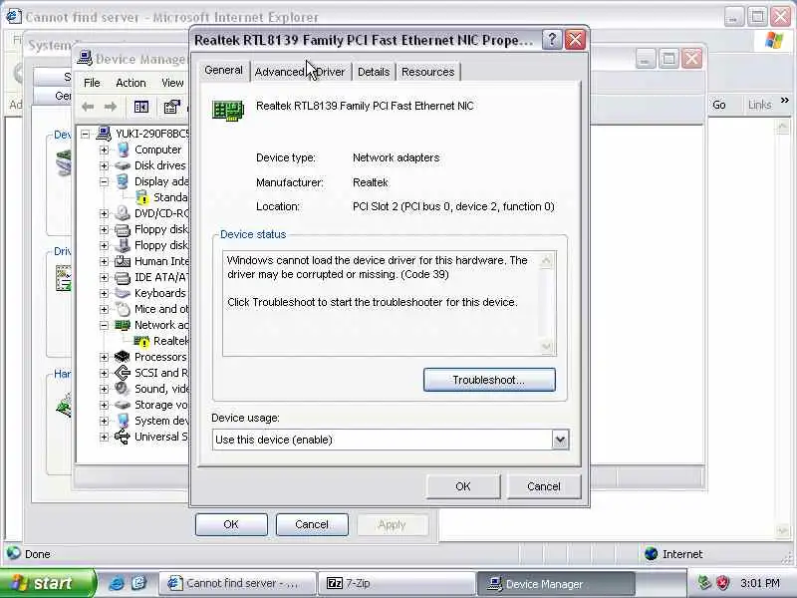Switch to 7-Zip taskbar button

coord(397,583)
